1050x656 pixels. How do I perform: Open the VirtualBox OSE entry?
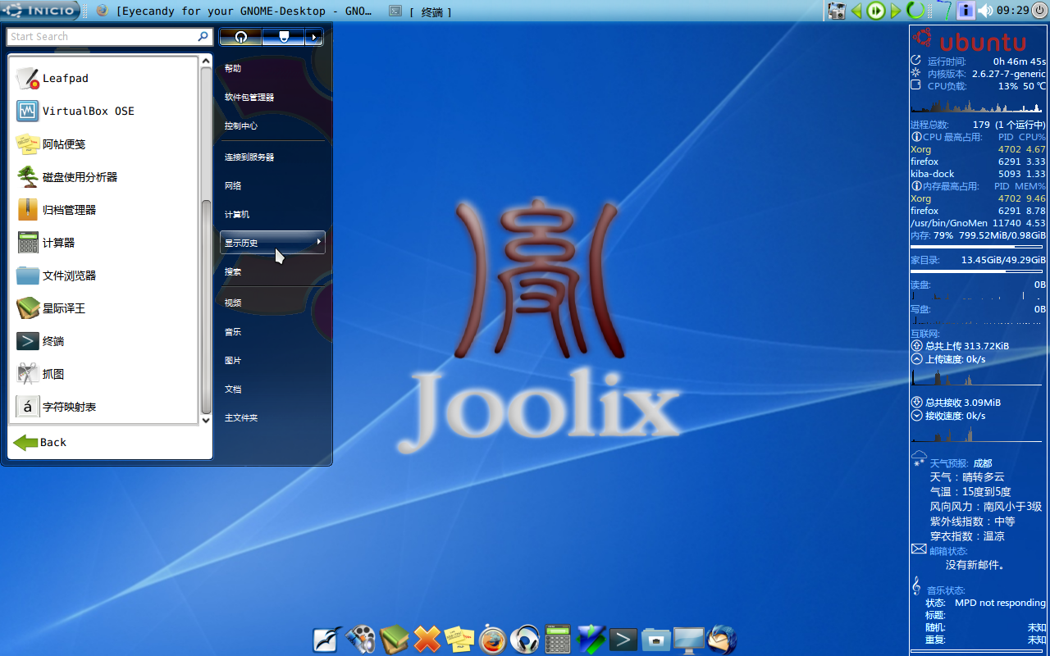pyautogui.click(x=103, y=111)
